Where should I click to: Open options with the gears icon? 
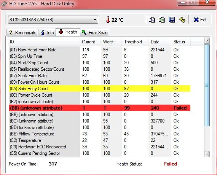point(182,20)
